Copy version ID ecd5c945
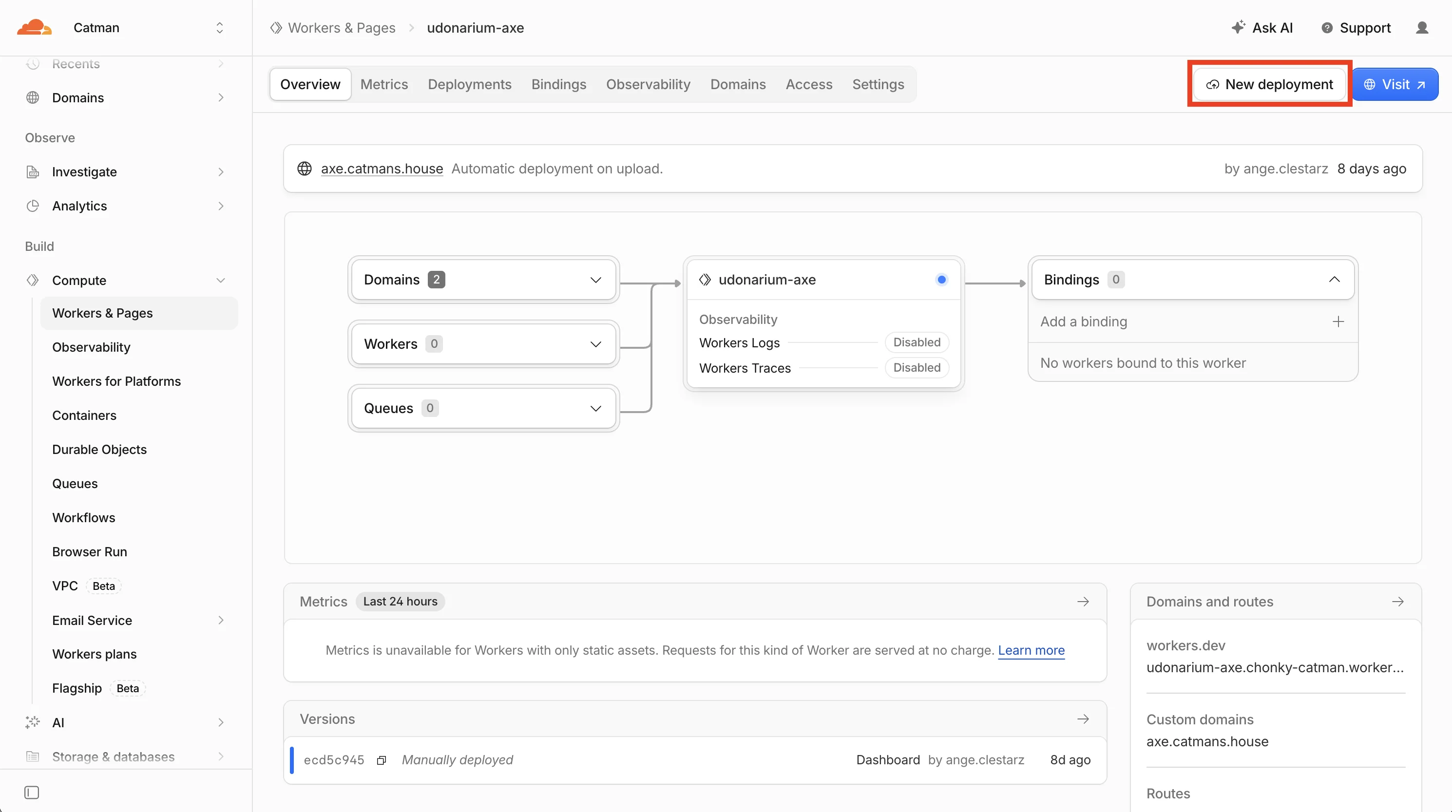Screen dimensions: 1452x812 click(382, 759)
